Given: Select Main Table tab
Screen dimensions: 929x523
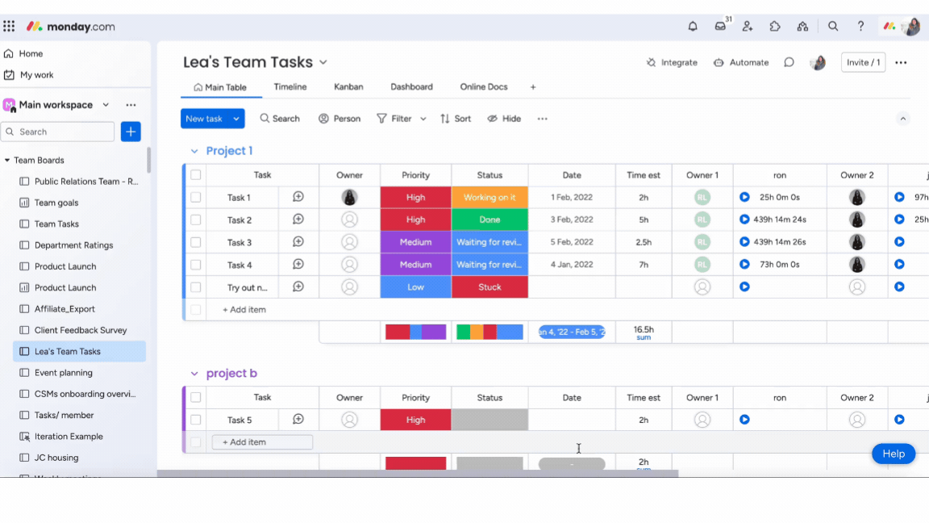Looking at the screenshot, I should pos(220,87).
